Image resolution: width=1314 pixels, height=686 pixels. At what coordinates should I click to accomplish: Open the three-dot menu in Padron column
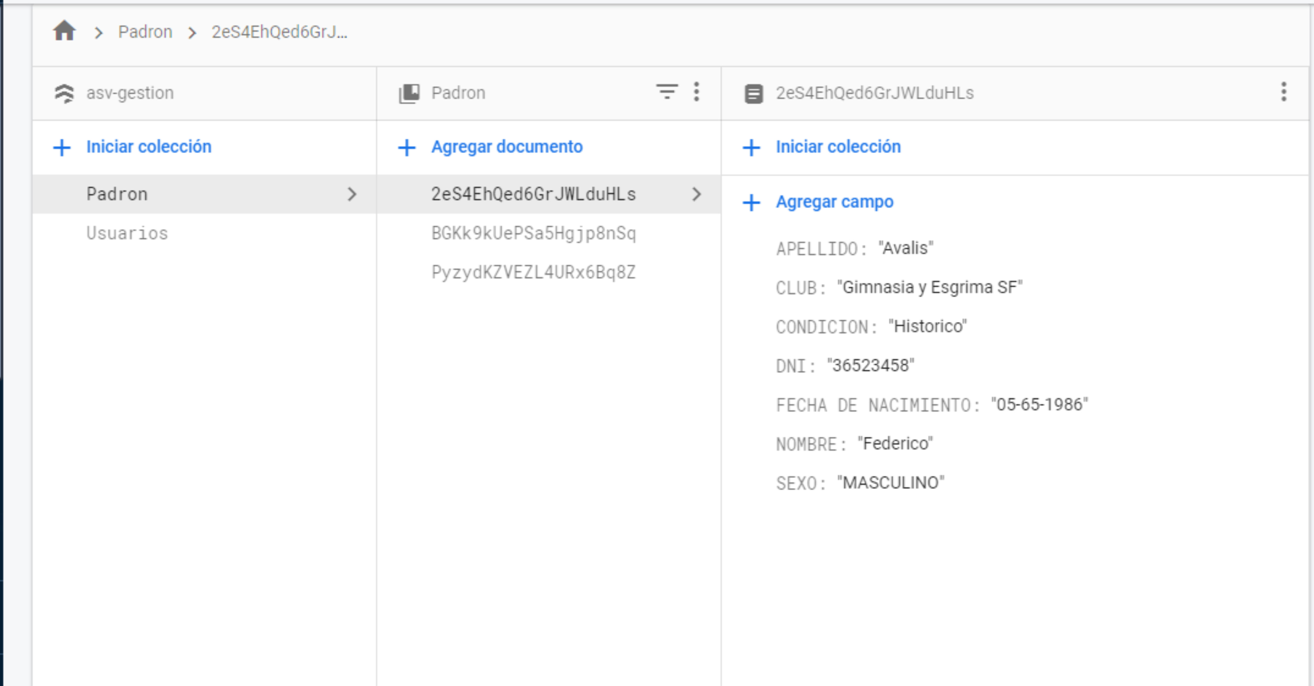point(696,92)
